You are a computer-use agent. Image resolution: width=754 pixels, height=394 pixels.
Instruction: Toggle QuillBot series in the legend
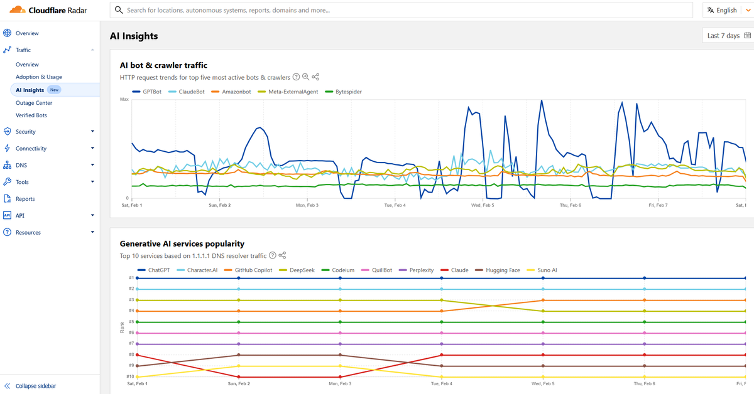(x=376, y=270)
